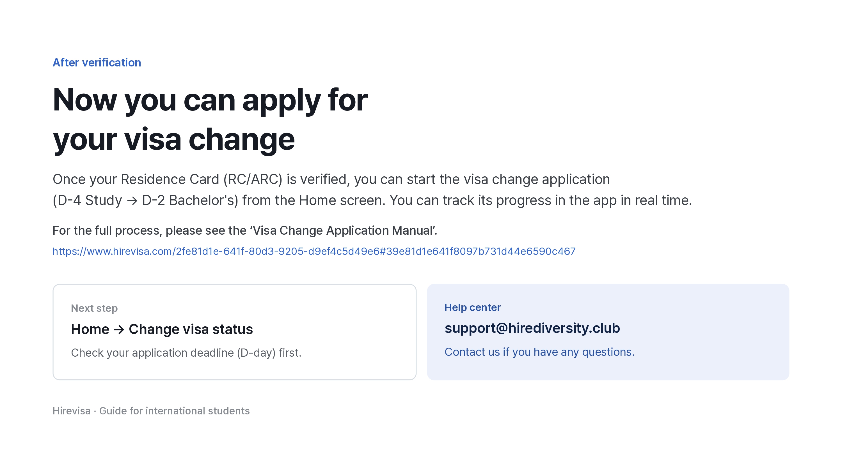The image size is (842, 473).
Task: Select the 'Home → Change visa status' title
Action: point(162,329)
